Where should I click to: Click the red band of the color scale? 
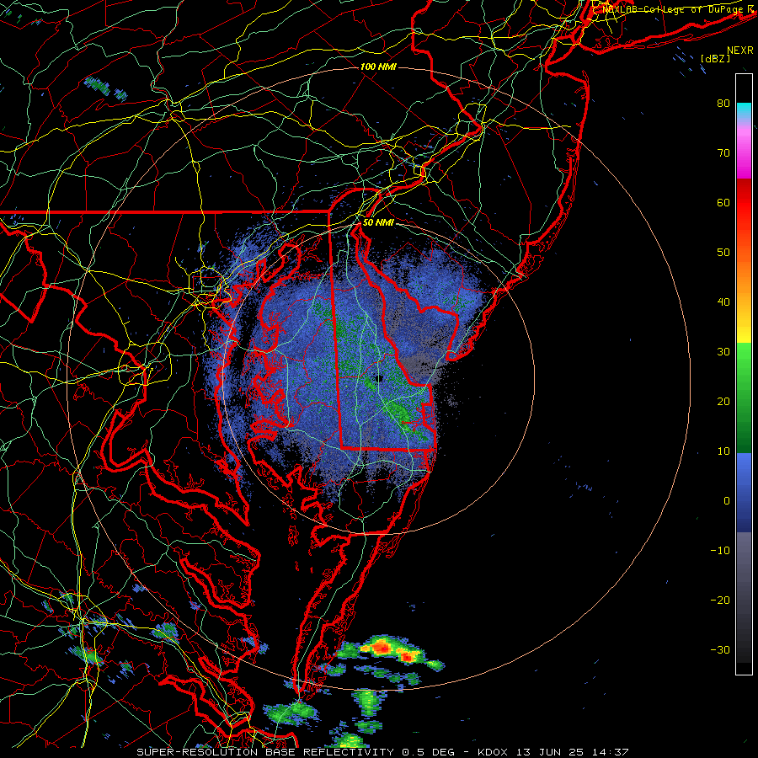[x=744, y=203]
